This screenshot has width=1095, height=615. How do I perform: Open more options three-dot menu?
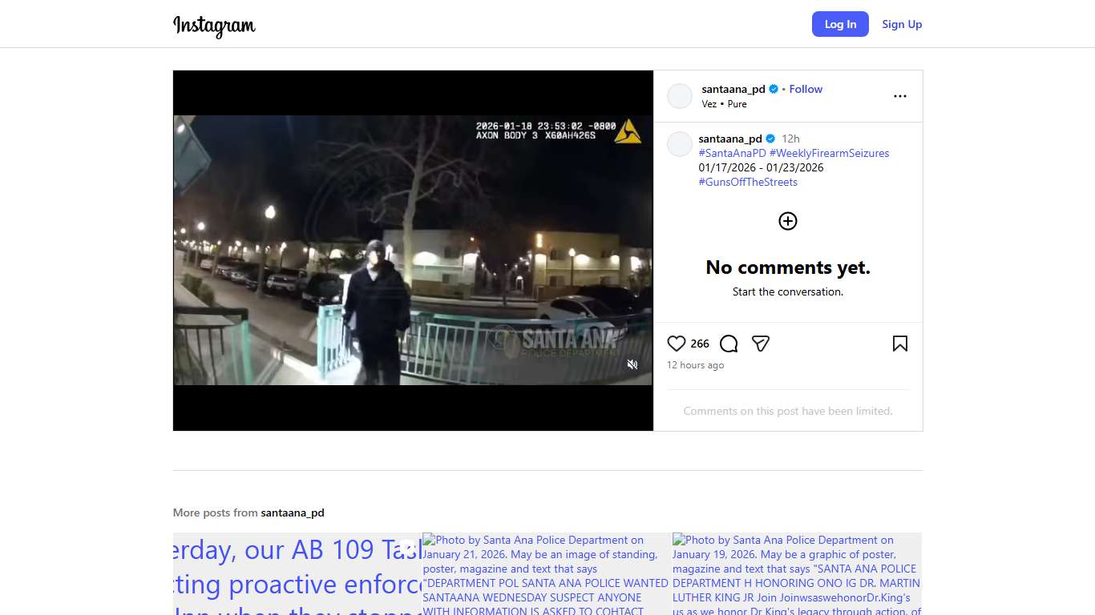[900, 96]
